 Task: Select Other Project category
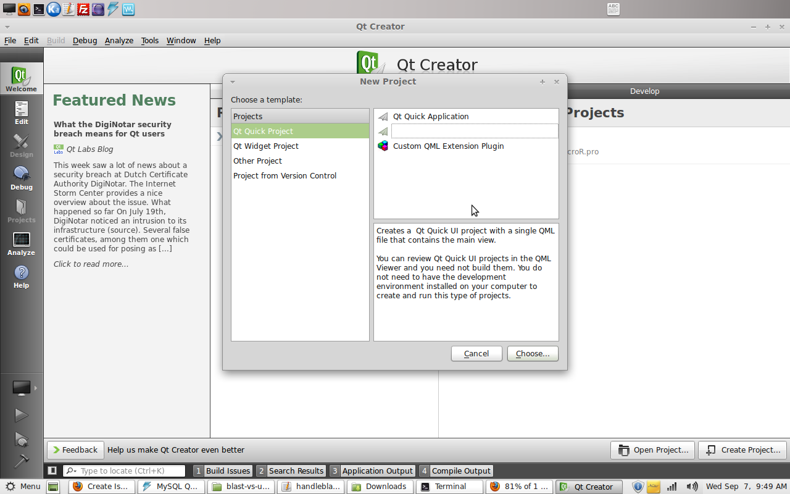(x=300, y=161)
